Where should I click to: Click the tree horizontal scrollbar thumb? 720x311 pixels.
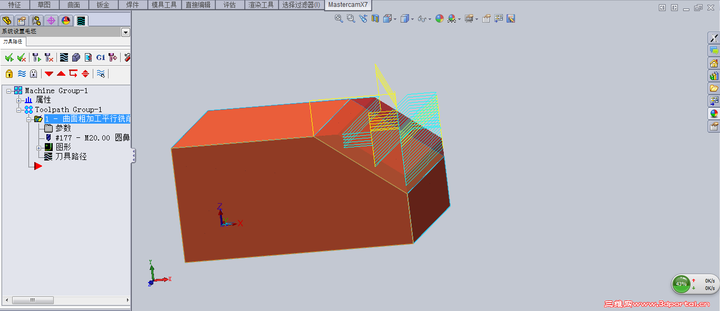pyautogui.click(x=33, y=300)
